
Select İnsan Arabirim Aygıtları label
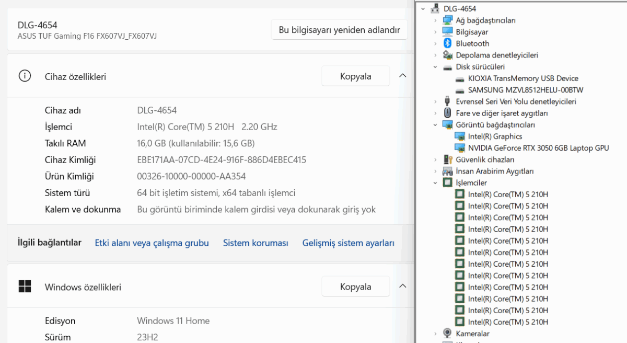494,171
